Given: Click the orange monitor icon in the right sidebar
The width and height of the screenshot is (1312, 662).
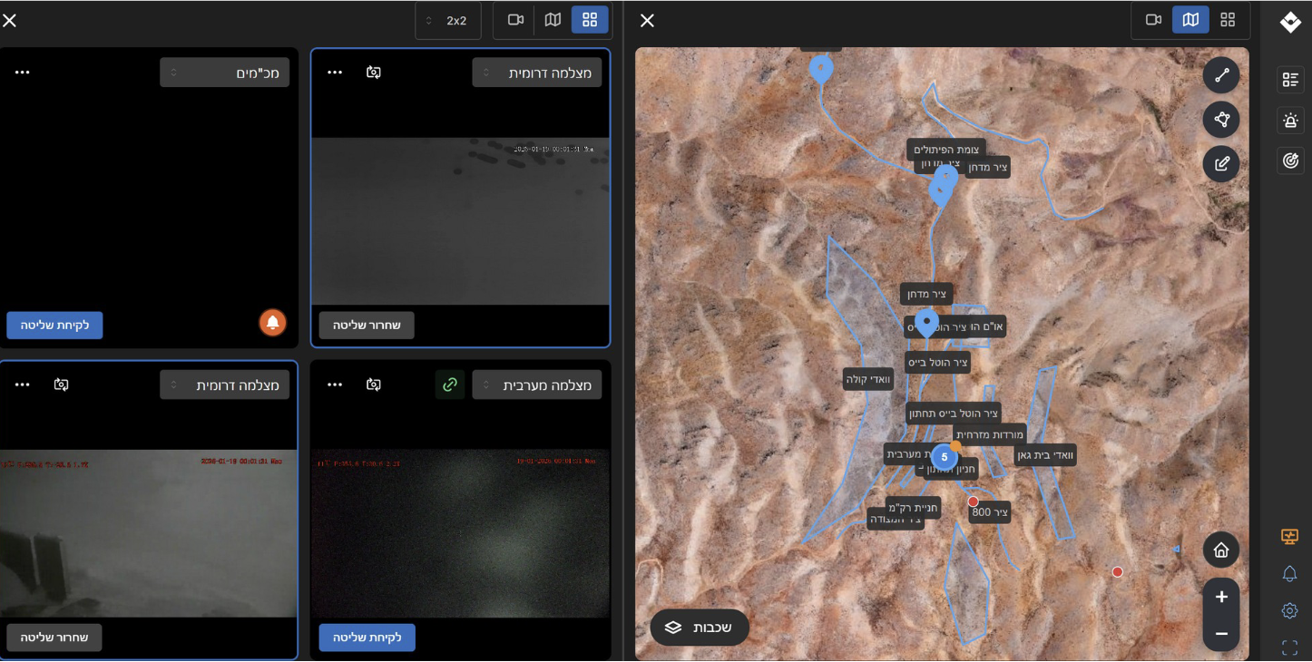Looking at the screenshot, I should (1289, 537).
